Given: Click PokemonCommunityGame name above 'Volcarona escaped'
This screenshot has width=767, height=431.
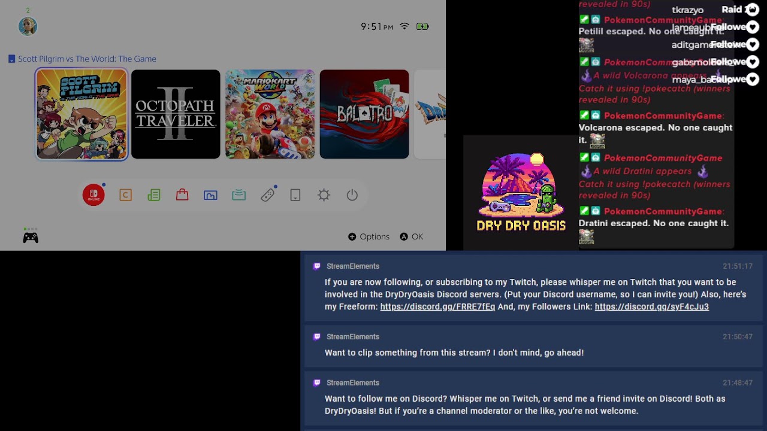Looking at the screenshot, I should [663, 116].
